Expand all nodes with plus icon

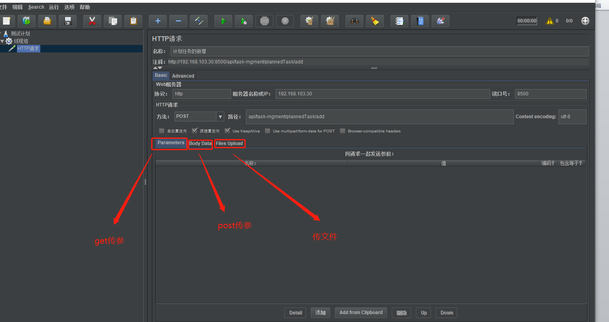pyautogui.click(x=158, y=21)
